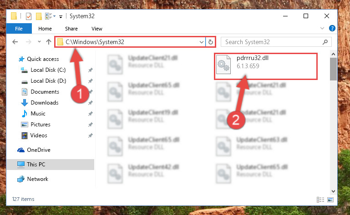The image size is (350, 215).
Task: Click the Search System32 field
Action: (x=272, y=42)
